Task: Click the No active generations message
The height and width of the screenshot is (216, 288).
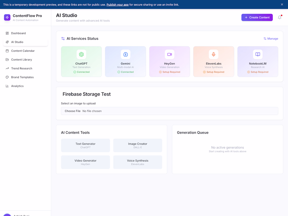Action: tap(228, 147)
